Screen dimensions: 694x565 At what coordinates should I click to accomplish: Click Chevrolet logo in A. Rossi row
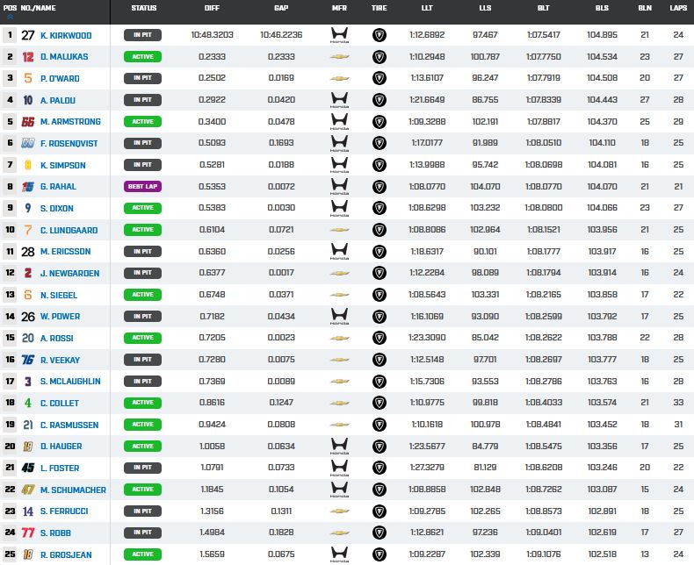click(x=339, y=338)
